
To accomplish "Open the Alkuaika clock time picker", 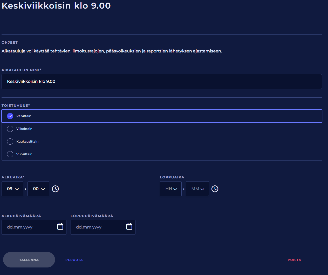I will pyautogui.click(x=55, y=189).
